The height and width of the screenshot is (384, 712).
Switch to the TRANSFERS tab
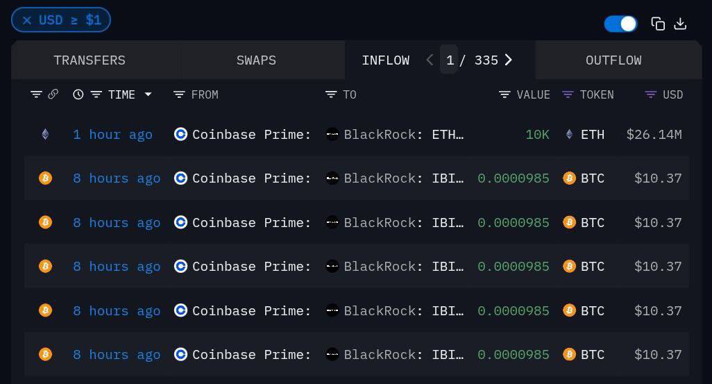point(90,60)
